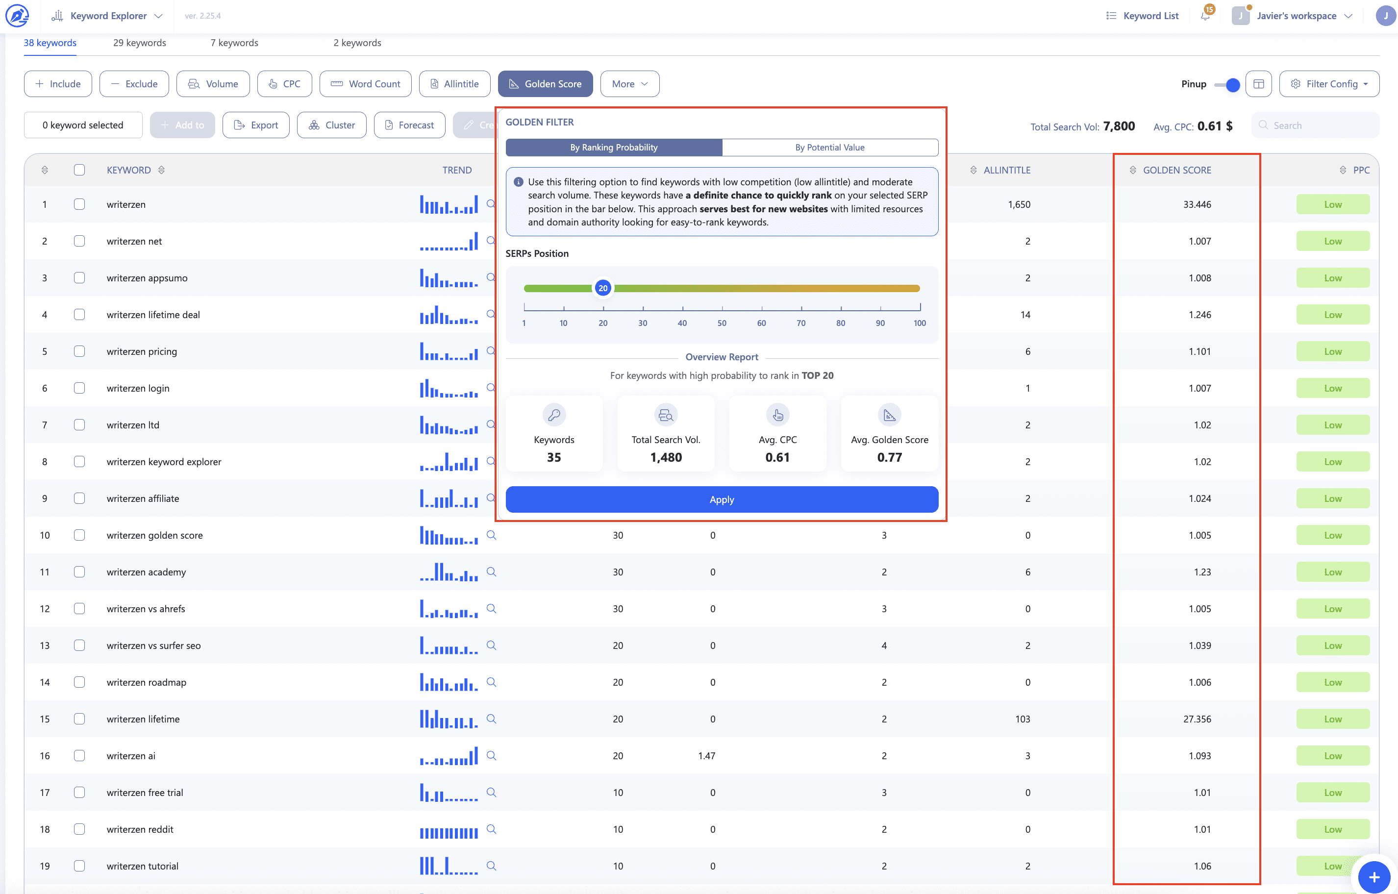Switch to the 2 keywords tab
The width and height of the screenshot is (1398, 894).
click(357, 43)
